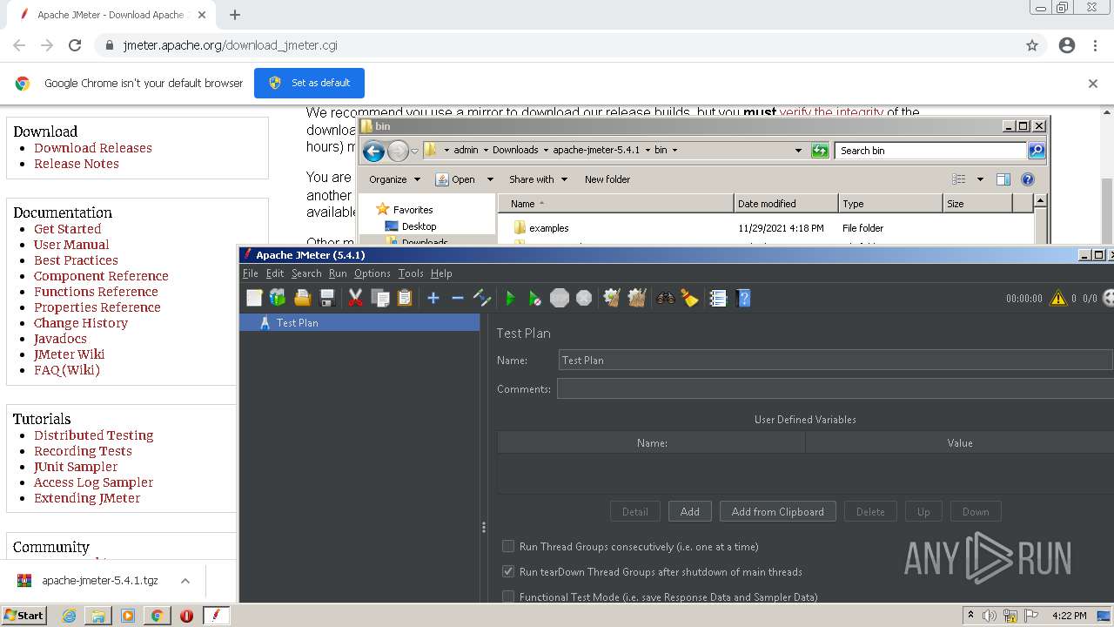Image resolution: width=1114 pixels, height=627 pixels.
Task: Open the File menu in JMeter
Action: (x=251, y=273)
